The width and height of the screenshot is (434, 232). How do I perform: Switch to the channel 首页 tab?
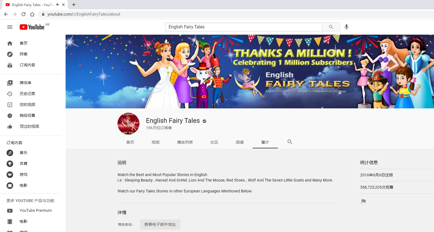pyautogui.click(x=130, y=142)
